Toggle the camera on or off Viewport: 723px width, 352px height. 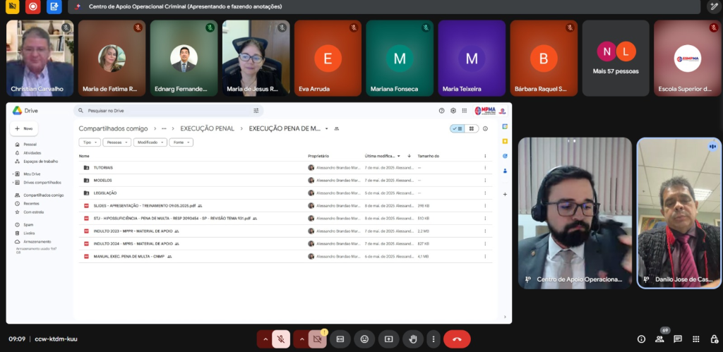[317, 339]
